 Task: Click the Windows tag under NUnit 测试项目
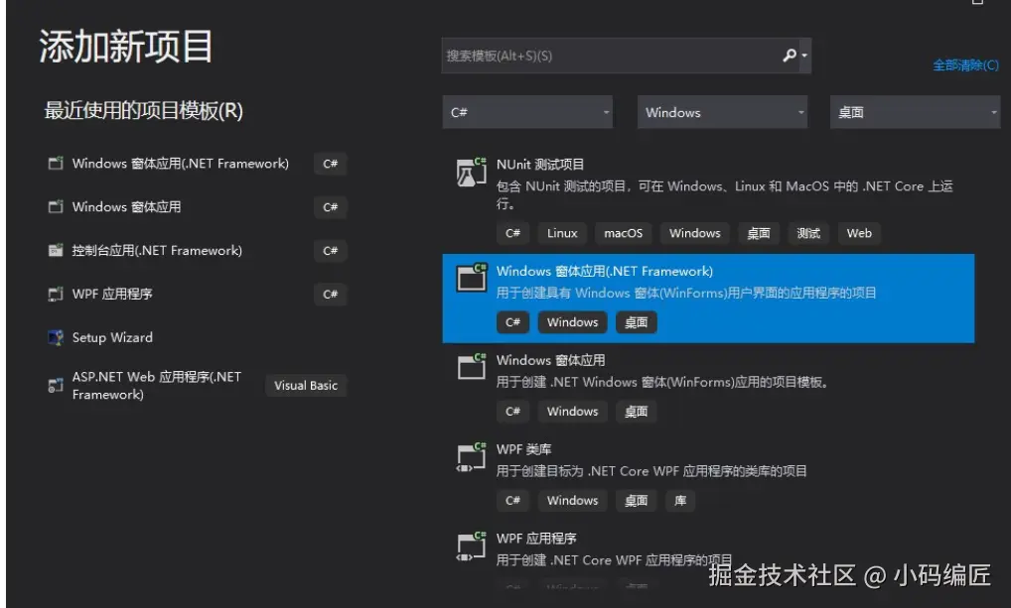point(694,233)
